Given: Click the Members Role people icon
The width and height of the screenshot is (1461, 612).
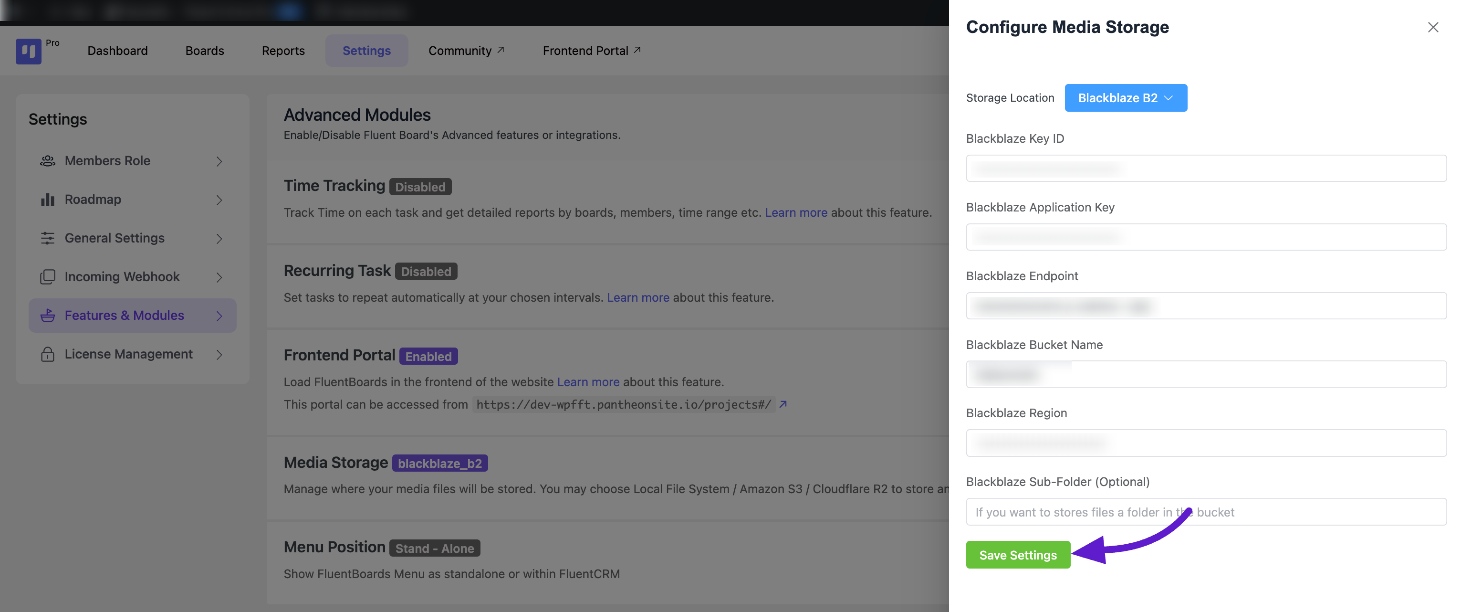Looking at the screenshot, I should click(48, 161).
